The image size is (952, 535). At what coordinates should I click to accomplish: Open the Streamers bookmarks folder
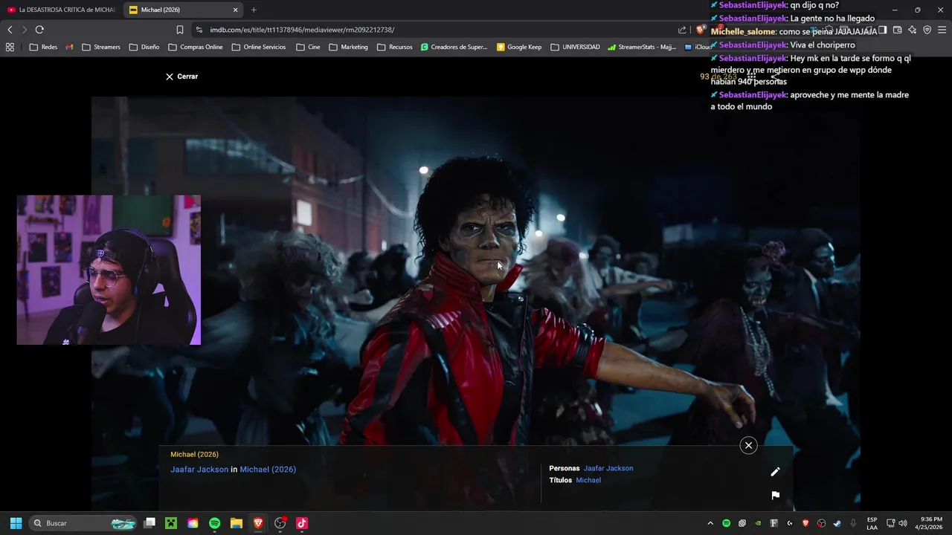101,47
